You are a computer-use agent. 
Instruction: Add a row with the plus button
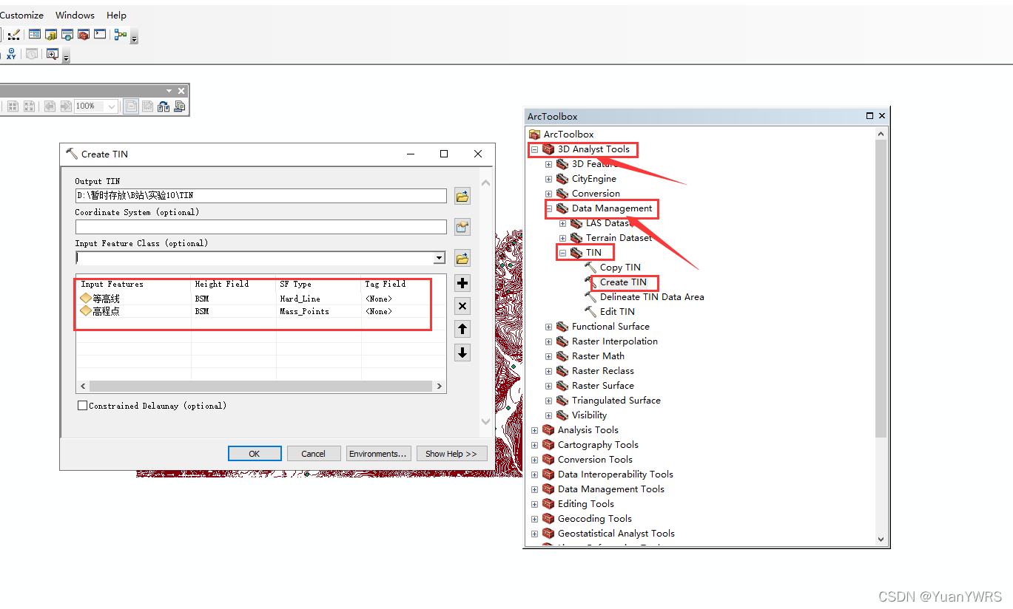462,283
